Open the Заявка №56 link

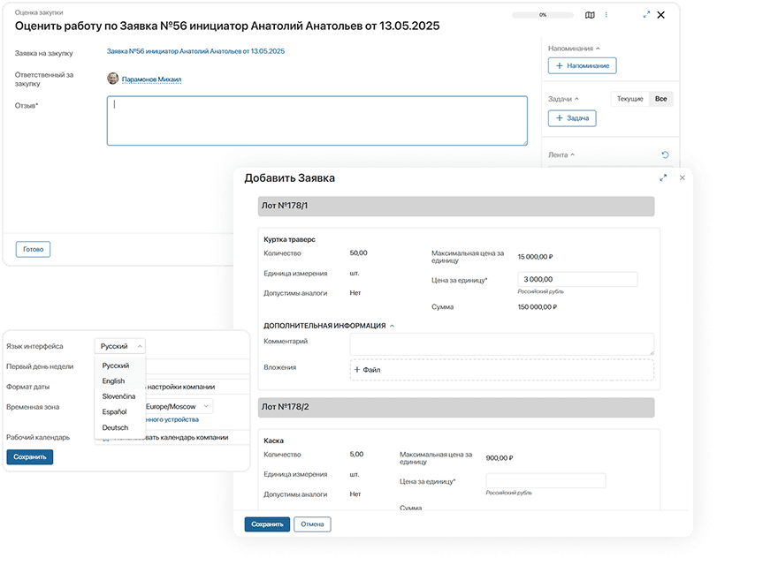point(195,51)
